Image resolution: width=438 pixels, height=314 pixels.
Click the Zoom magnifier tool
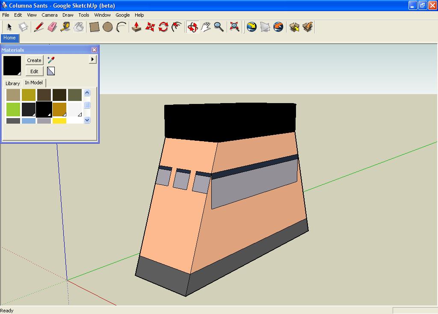pos(219,27)
